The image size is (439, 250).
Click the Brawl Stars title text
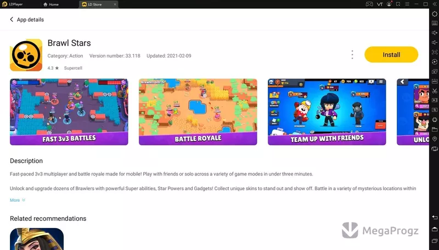pos(69,43)
